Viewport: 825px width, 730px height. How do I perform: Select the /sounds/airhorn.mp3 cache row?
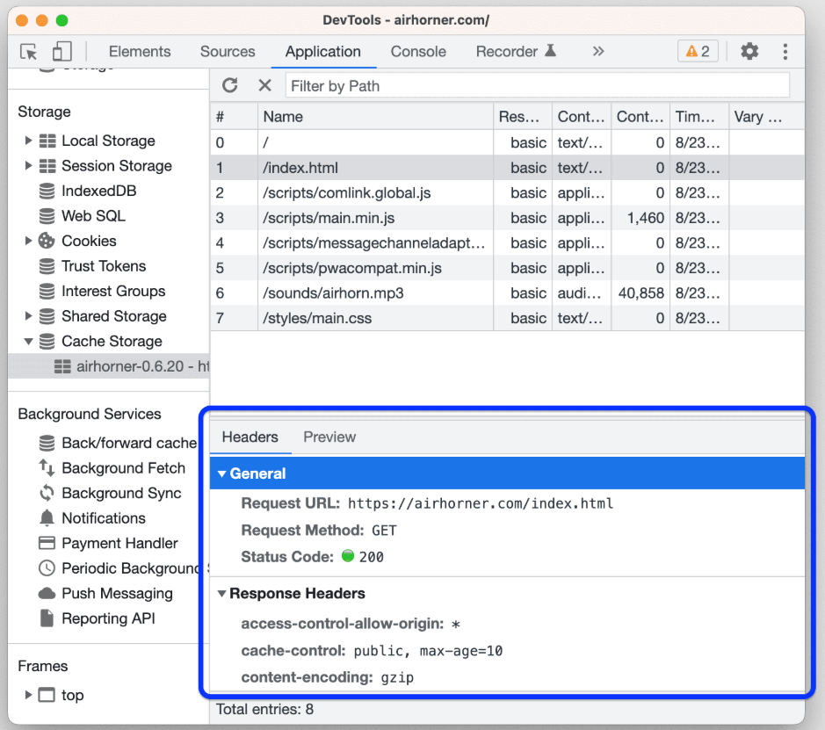tap(333, 293)
